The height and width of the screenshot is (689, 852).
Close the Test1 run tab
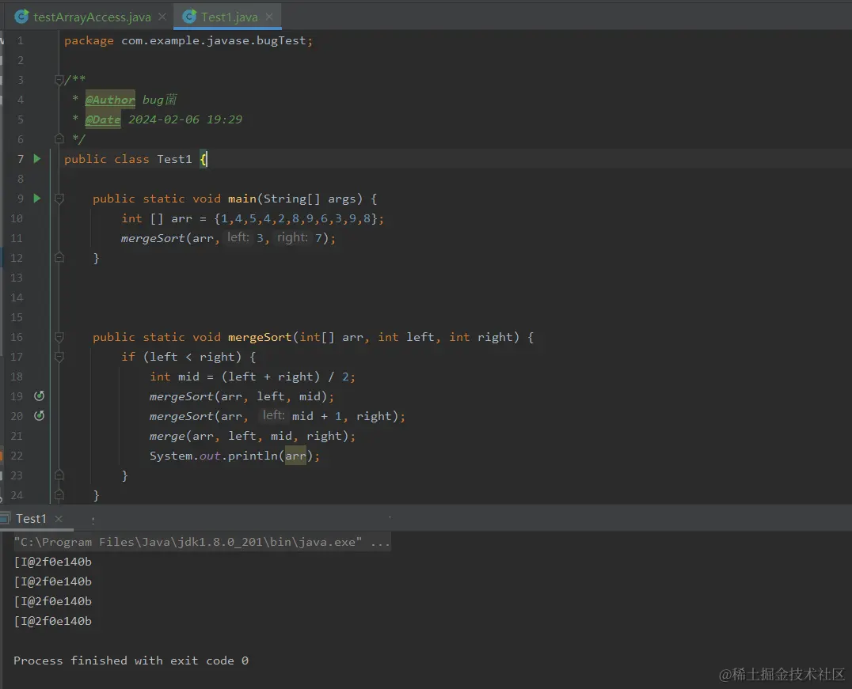tap(59, 518)
